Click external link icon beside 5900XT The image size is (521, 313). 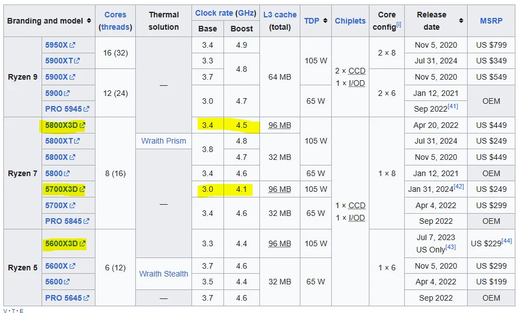[77, 61]
